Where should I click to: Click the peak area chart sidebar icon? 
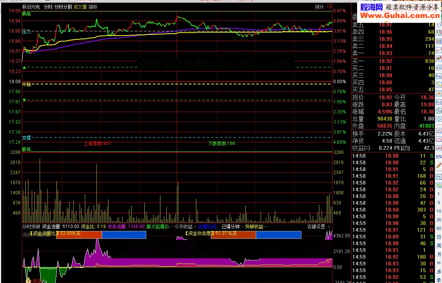(x=439, y=139)
